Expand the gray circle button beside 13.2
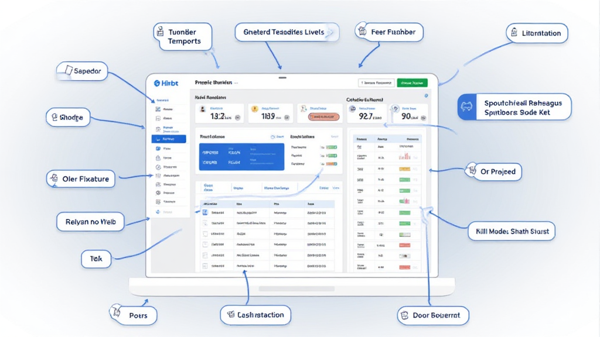 237,118
